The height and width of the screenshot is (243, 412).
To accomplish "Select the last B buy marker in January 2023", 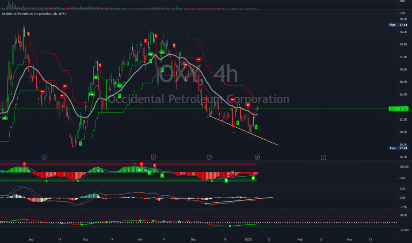I will [256, 127].
